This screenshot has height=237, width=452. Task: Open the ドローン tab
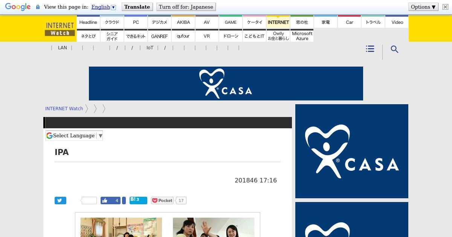point(231,36)
